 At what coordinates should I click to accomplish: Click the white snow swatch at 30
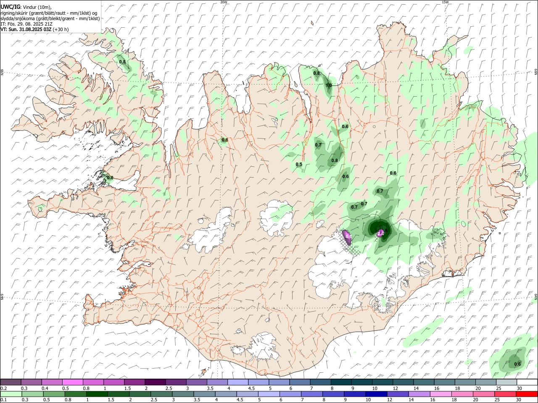527,382
